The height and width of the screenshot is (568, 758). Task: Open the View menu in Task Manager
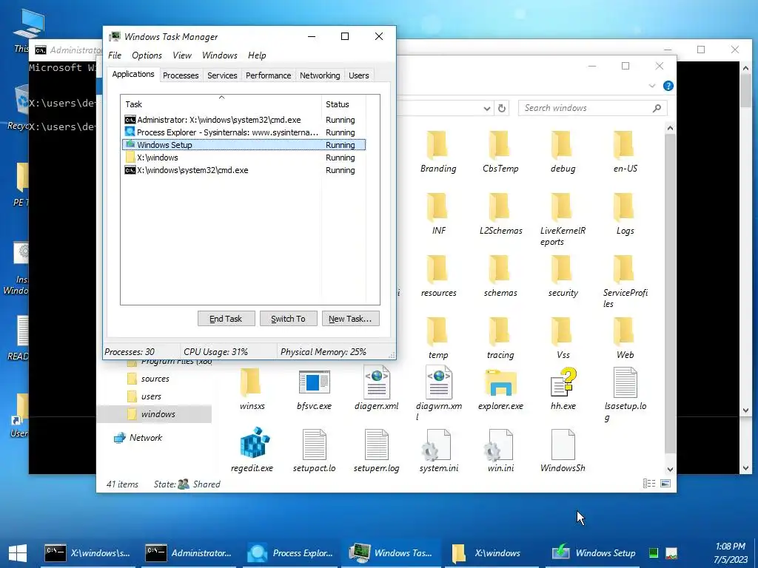point(182,55)
